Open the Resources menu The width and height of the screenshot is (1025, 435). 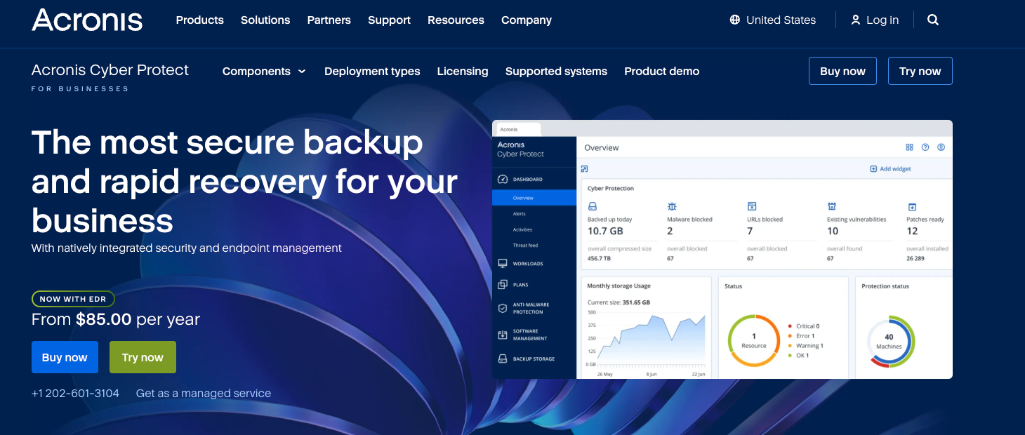click(456, 20)
